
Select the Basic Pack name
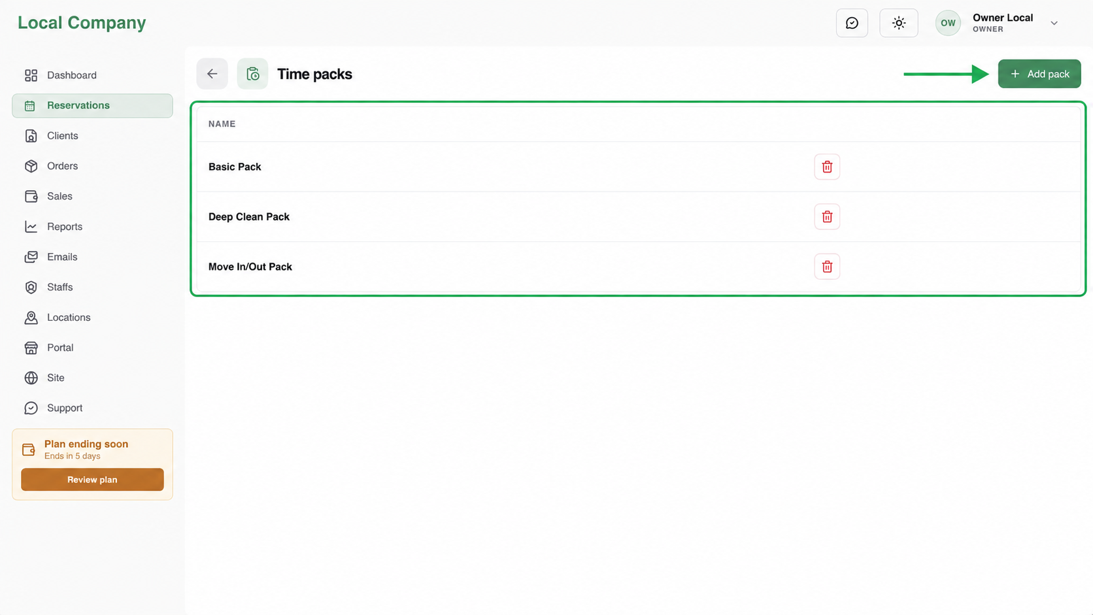235,167
